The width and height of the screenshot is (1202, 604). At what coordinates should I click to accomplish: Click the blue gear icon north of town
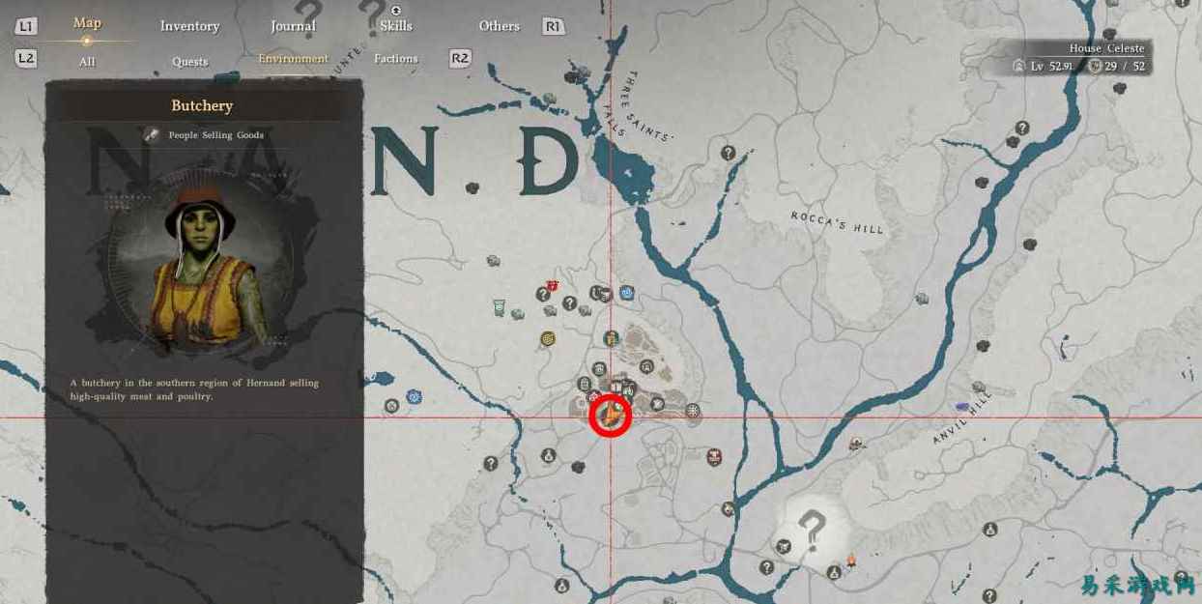[627, 292]
